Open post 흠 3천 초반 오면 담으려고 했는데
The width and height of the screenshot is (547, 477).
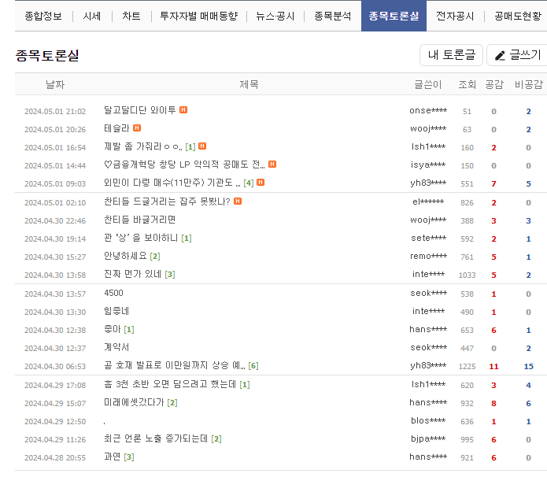click(x=170, y=385)
